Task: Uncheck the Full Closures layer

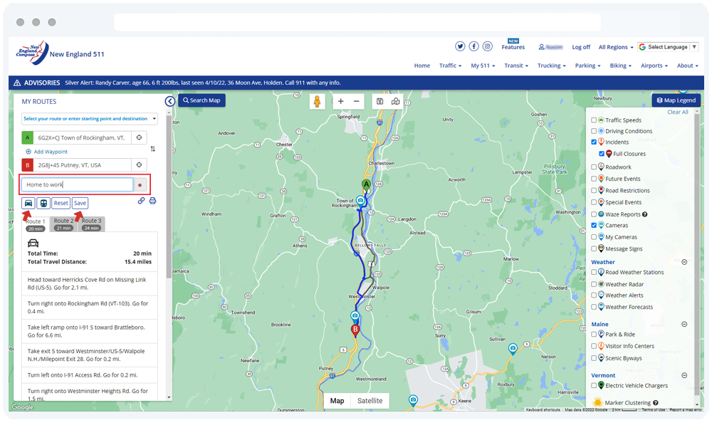Action: pos(602,154)
